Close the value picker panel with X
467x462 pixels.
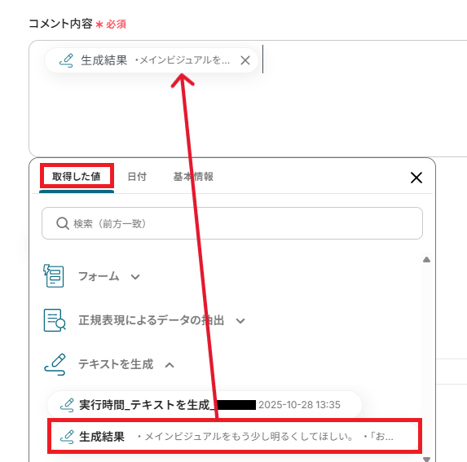tap(416, 178)
